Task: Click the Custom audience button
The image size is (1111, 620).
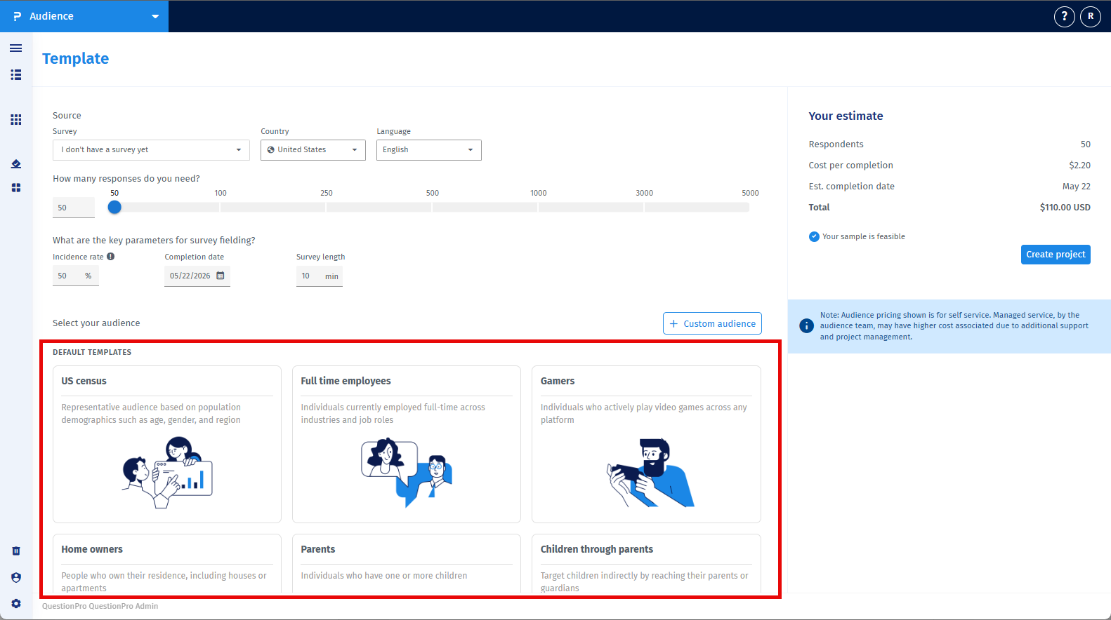Action: 712,323
